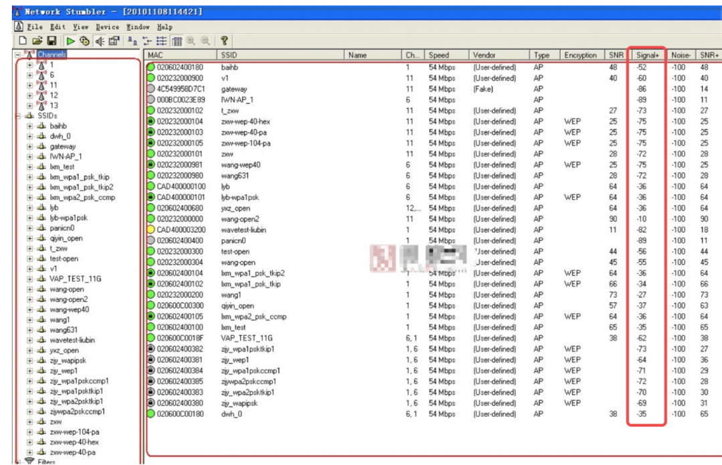Screen dimensions: 722x465
Task: Select MAC 020232000900 row
Action: (180, 78)
